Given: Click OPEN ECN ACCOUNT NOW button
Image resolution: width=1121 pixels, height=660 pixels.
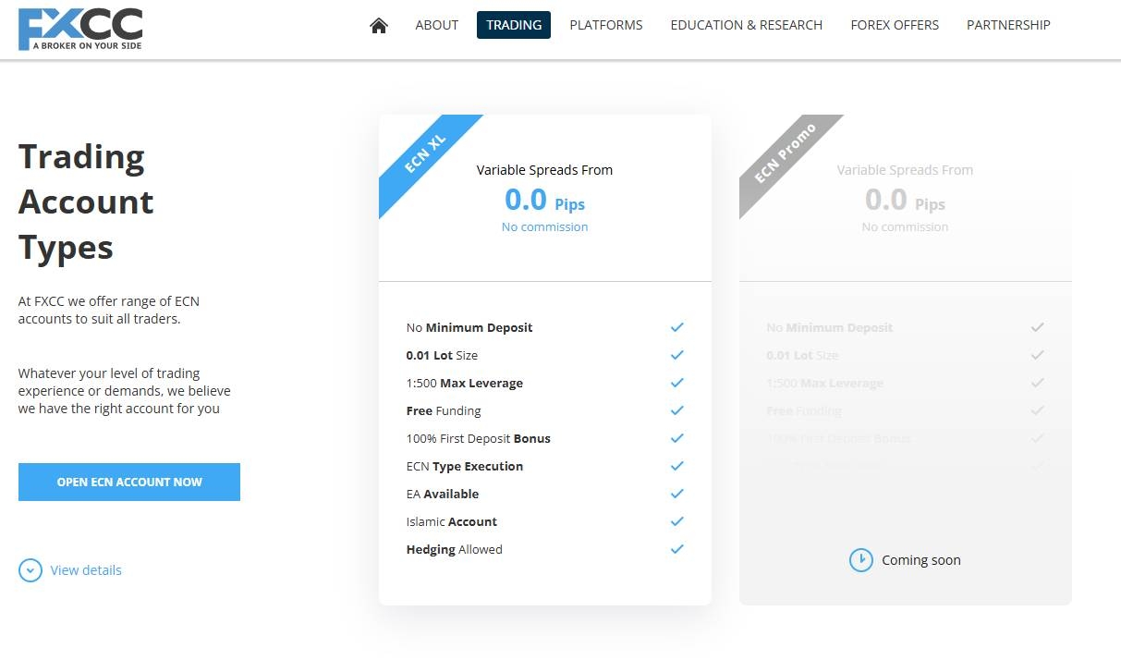Looking at the screenshot, I should coord(129,482).
